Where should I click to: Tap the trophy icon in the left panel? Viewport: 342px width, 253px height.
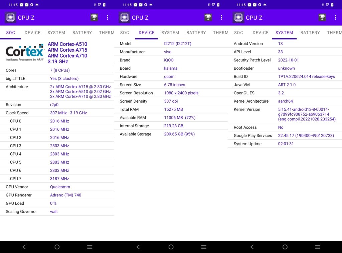[94, 17]
